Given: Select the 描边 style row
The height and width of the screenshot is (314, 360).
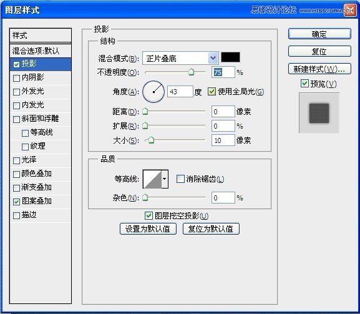Looking at the screenshot, I should 41,215.
